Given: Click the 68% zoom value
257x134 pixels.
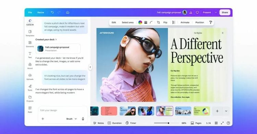Looking at the screenshot, I should (184, 123).
